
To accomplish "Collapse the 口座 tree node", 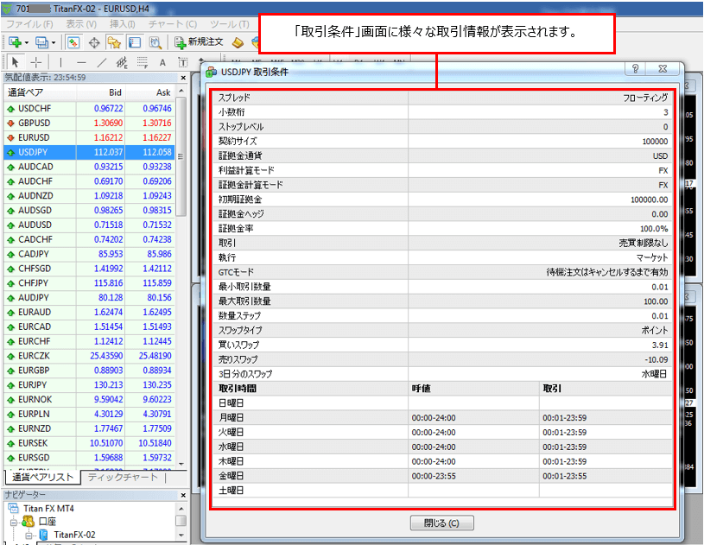I will [13, 522].
